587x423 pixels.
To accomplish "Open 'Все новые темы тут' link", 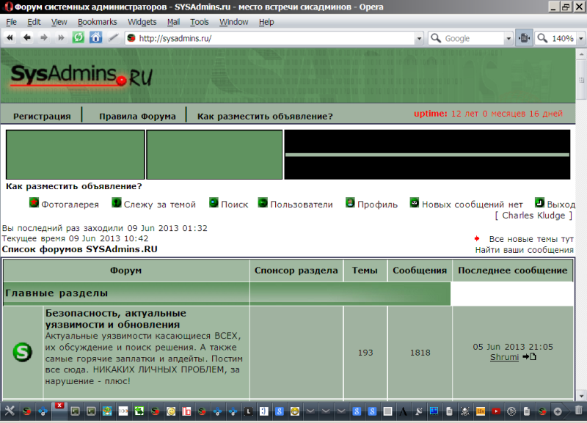I will point(531,239).
